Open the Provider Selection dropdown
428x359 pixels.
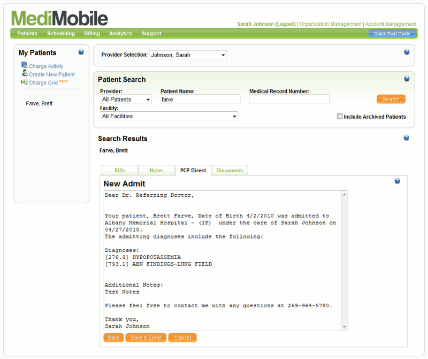point(188,55)
